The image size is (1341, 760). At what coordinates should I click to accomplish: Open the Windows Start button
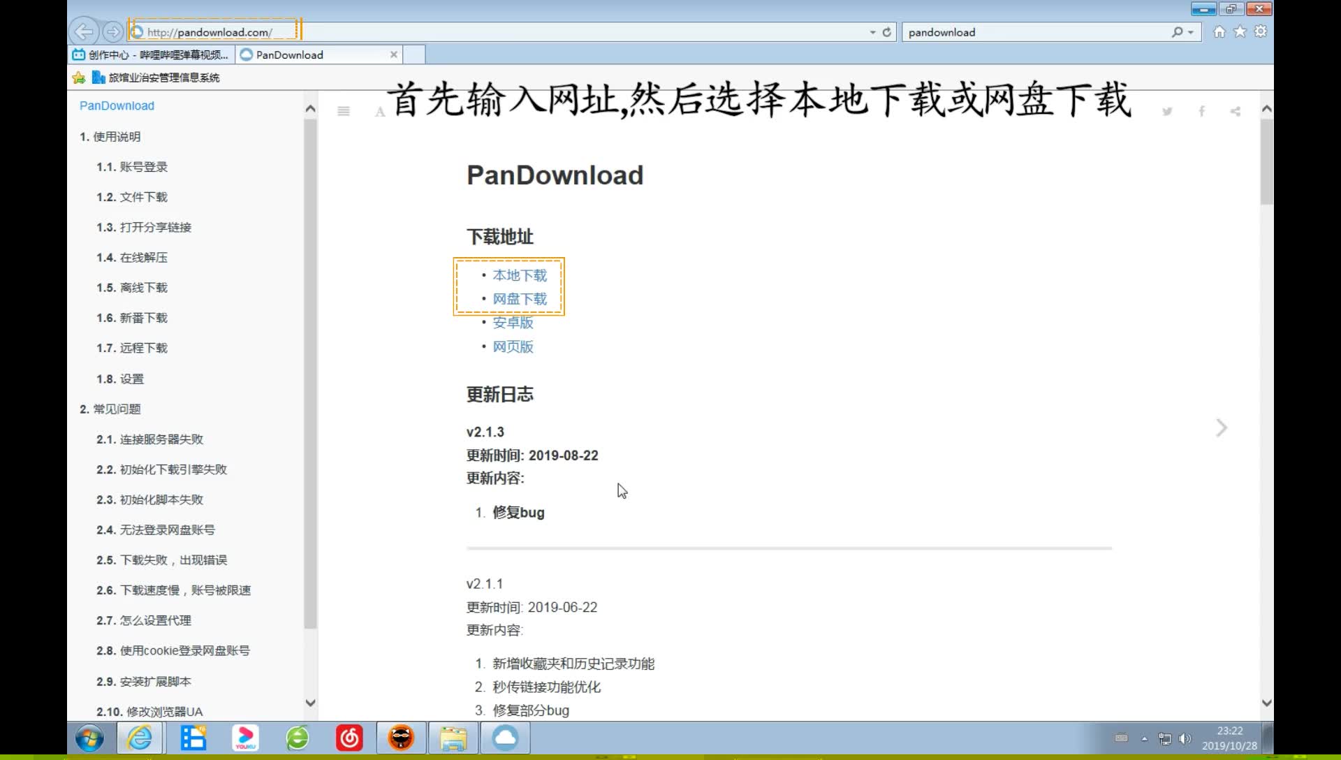click(x=89, y=738)
